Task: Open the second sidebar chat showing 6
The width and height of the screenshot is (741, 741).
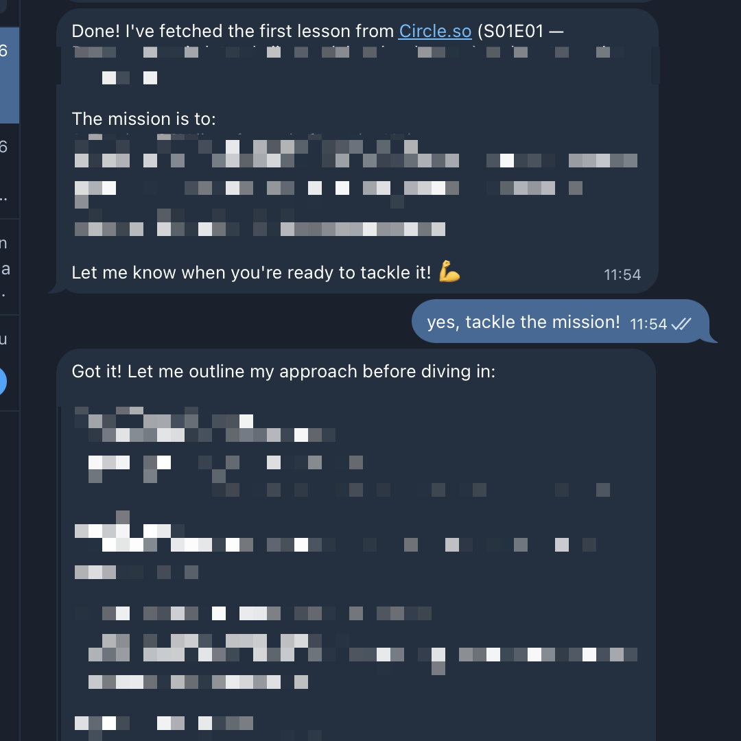Action: (10, 171)
